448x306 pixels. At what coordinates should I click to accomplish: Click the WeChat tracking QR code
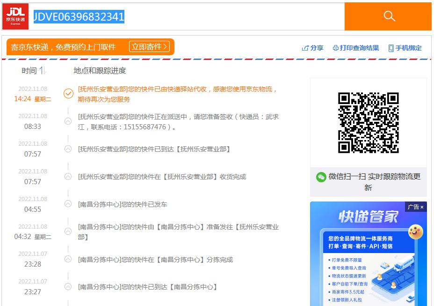click(369, 123)
